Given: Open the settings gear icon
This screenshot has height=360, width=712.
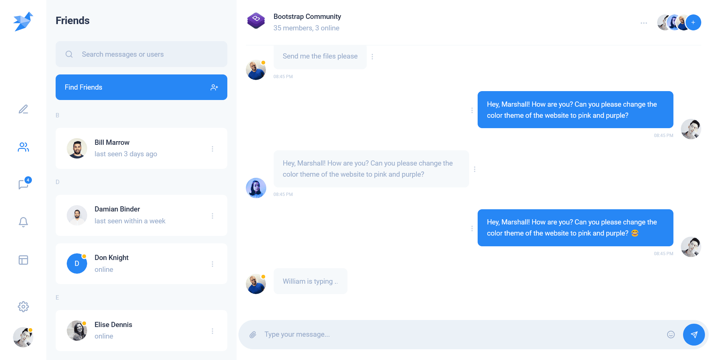Looking at the screenshot, I should click(23, 306).
